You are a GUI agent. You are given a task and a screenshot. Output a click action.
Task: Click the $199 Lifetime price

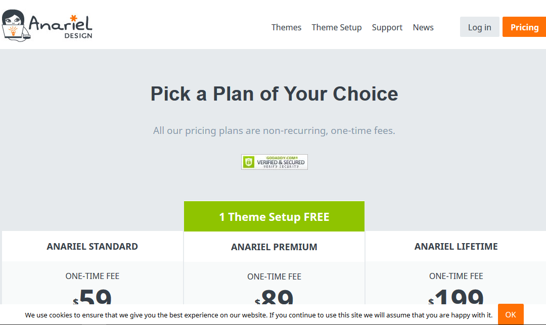(456, 297)
